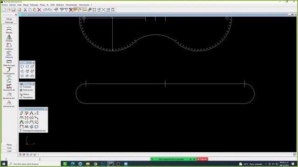Select the Asociación de tool
The height and width of the screenshot is (167, 298).
(9, 87)
